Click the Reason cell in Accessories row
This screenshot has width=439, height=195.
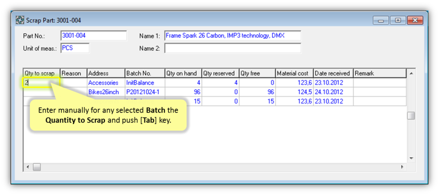coord(74,83)
